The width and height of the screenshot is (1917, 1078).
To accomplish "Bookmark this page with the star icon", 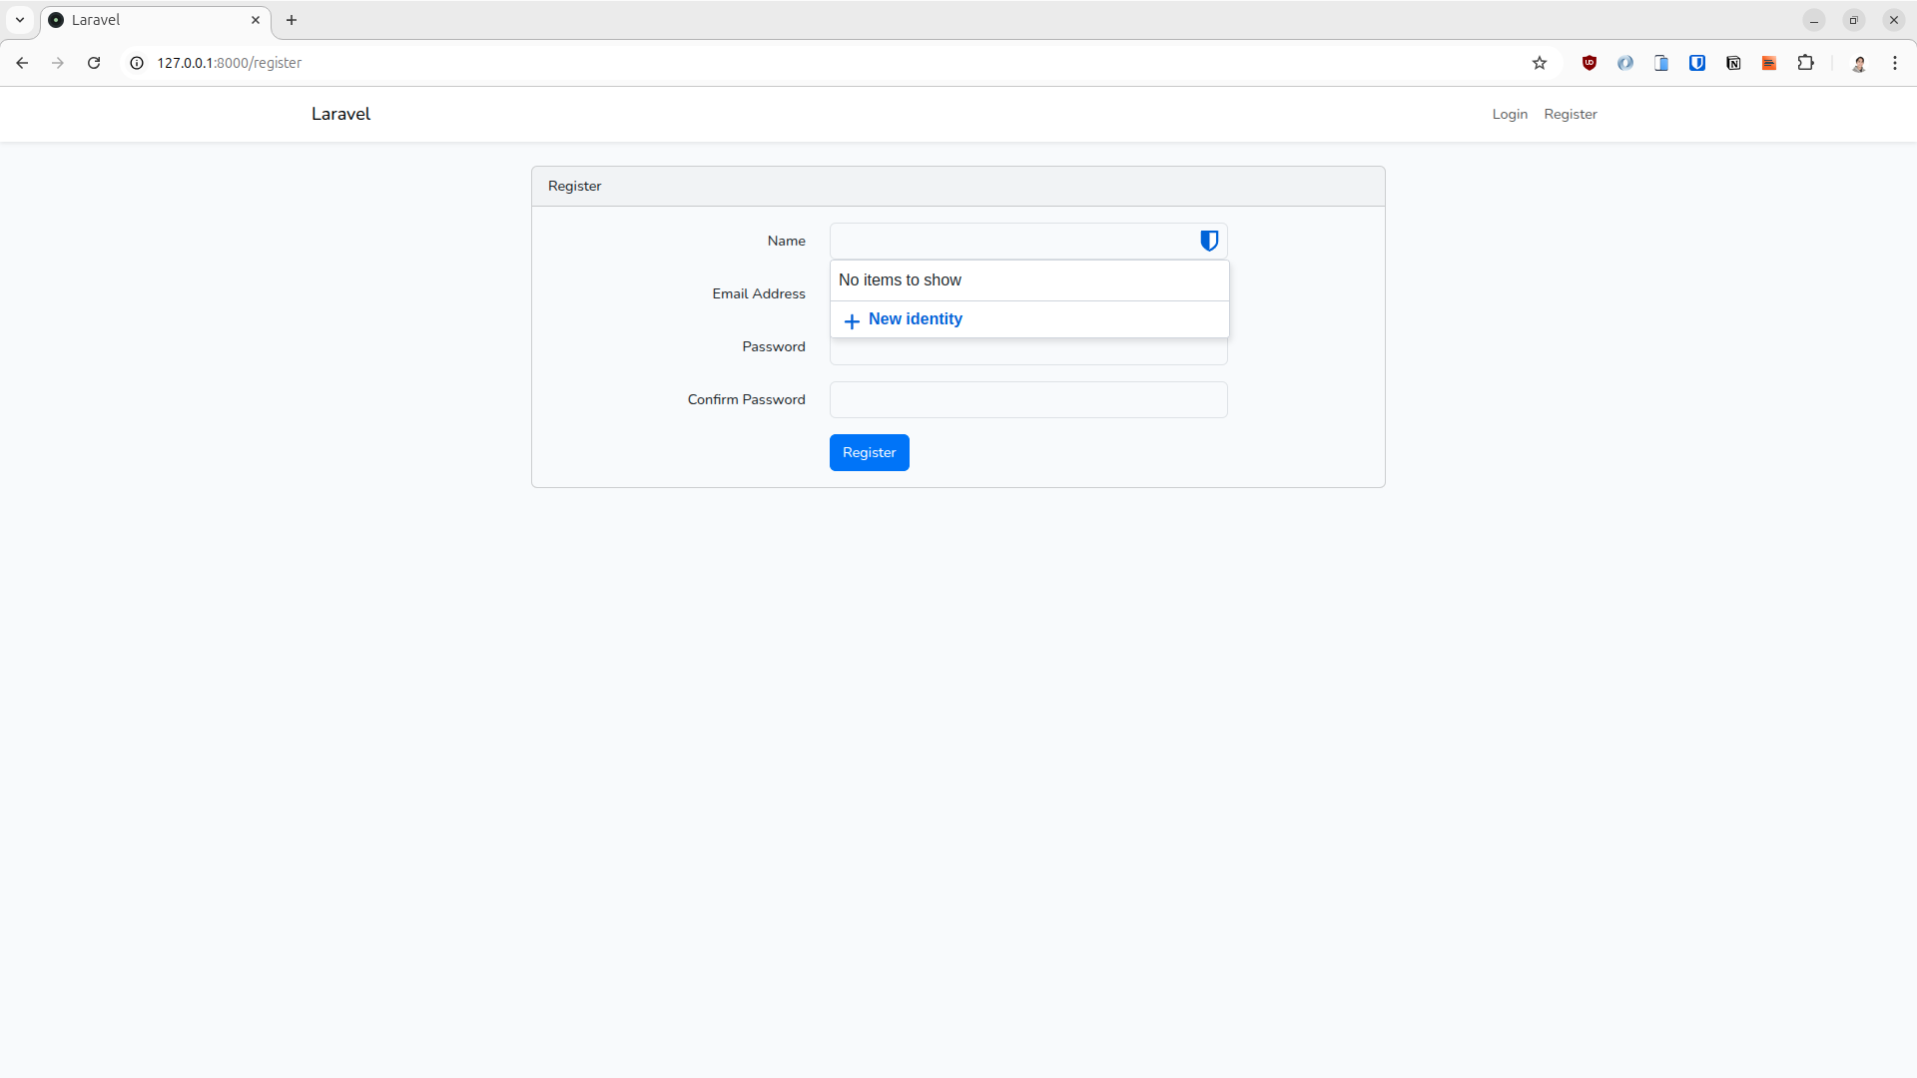I will click(1540, 63).
